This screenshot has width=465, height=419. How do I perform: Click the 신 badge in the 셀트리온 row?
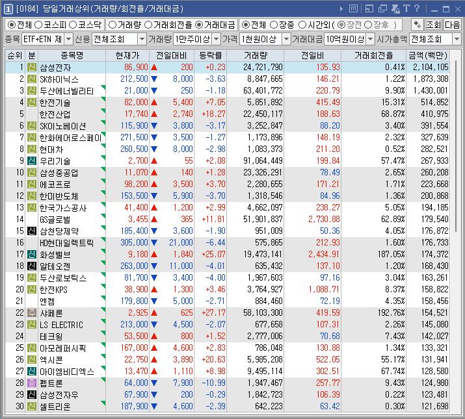pos(32,406)
